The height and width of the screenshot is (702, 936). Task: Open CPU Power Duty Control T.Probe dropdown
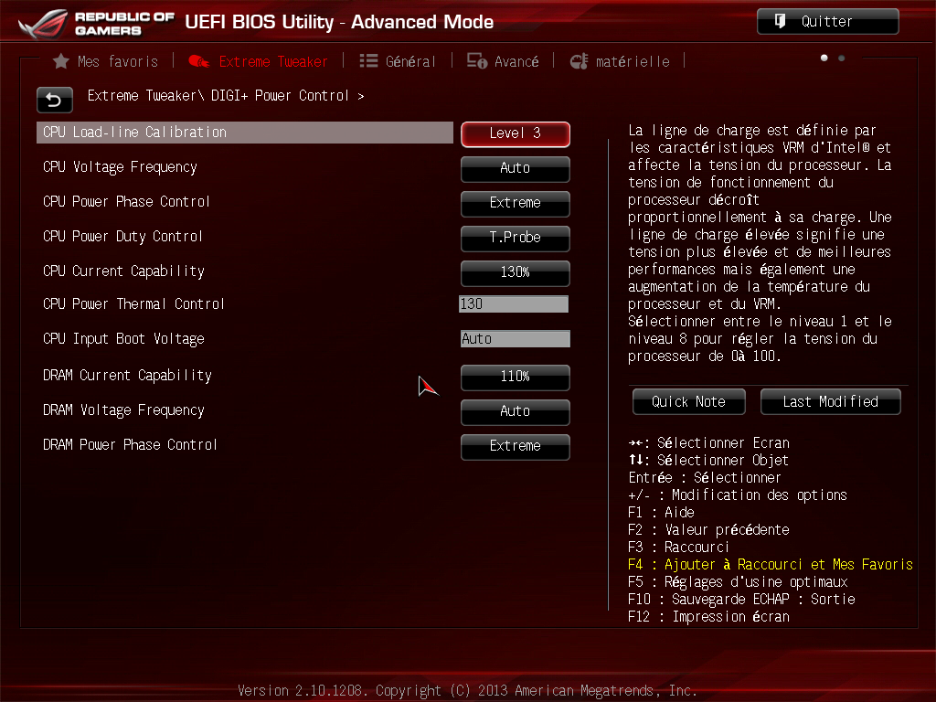[x=516, y=239]
